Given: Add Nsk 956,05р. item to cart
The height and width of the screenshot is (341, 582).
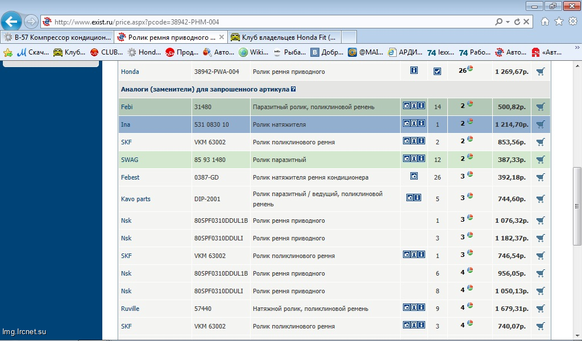Looking at the screenshot, I should 541,273.
